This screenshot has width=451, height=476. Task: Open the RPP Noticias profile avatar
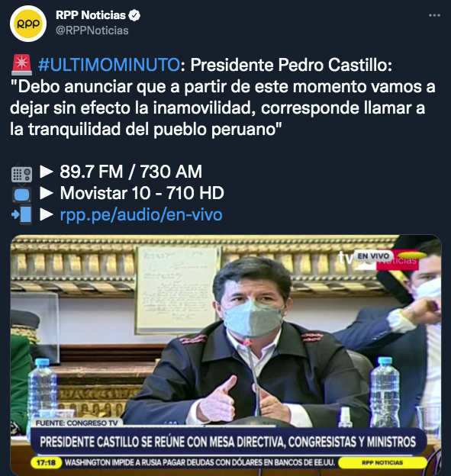point(28,24)
